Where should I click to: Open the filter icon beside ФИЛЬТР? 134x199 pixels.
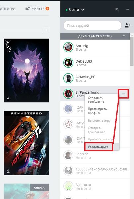coord(28,9)
